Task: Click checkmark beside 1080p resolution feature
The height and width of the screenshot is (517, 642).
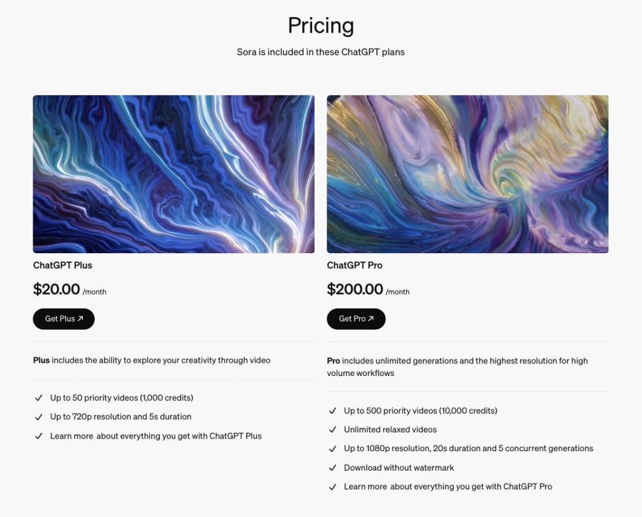Action: 332,449
